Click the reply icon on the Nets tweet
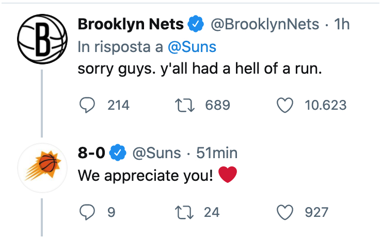Viewport: 381px width, 238px height. pos(87,105)
